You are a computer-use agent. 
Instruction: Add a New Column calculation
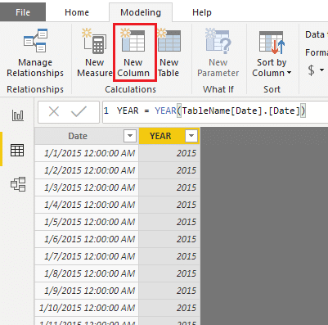[133, 52]
